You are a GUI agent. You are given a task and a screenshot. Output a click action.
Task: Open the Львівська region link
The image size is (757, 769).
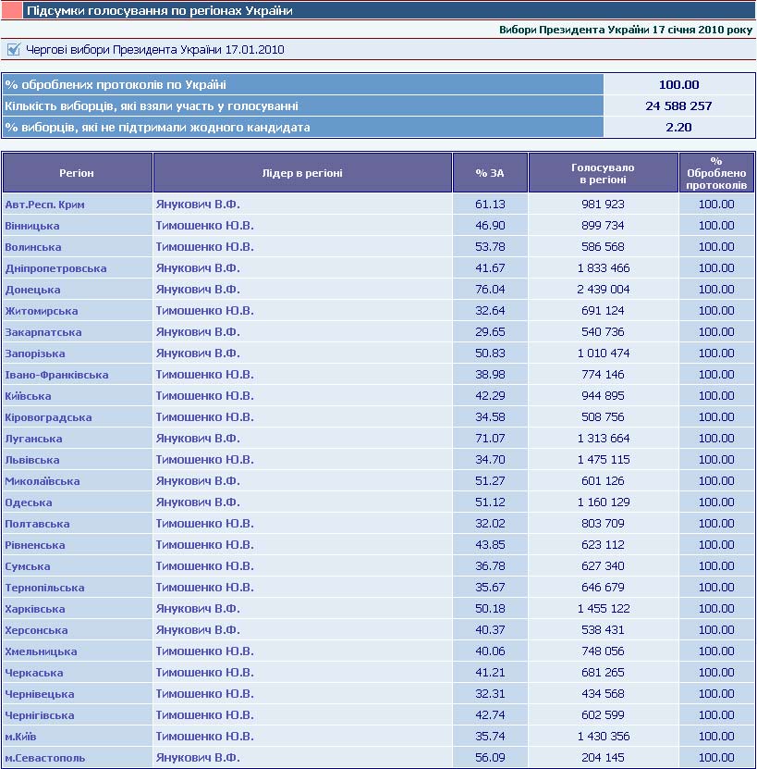[32, 460]
